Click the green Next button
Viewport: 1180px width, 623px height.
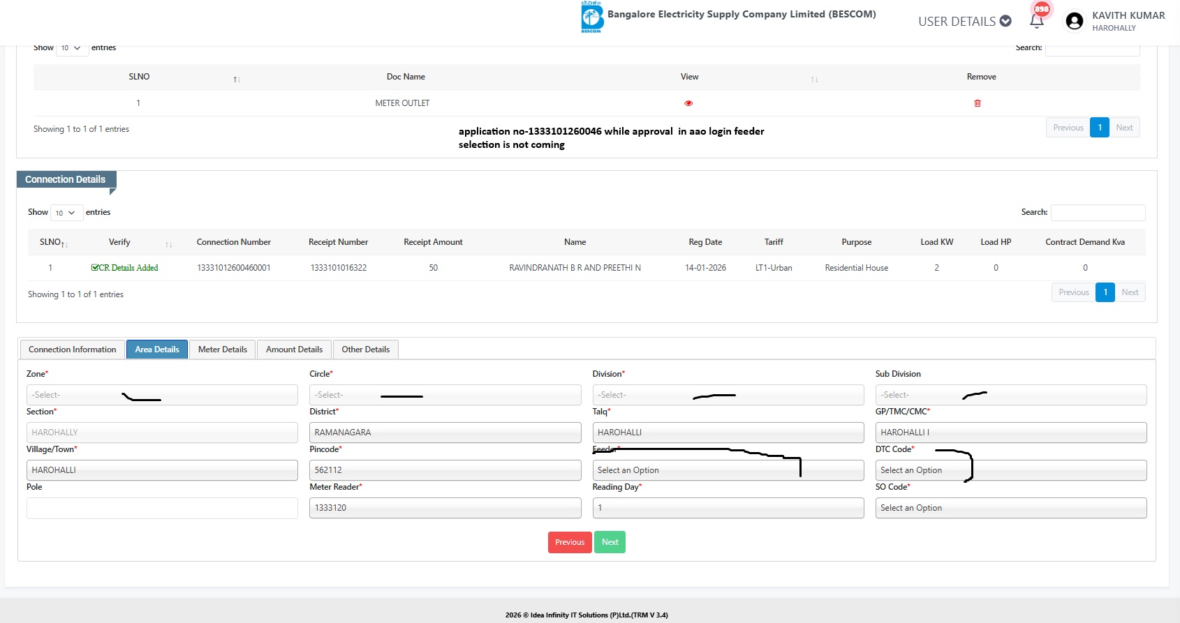click(x=610, y=542)
